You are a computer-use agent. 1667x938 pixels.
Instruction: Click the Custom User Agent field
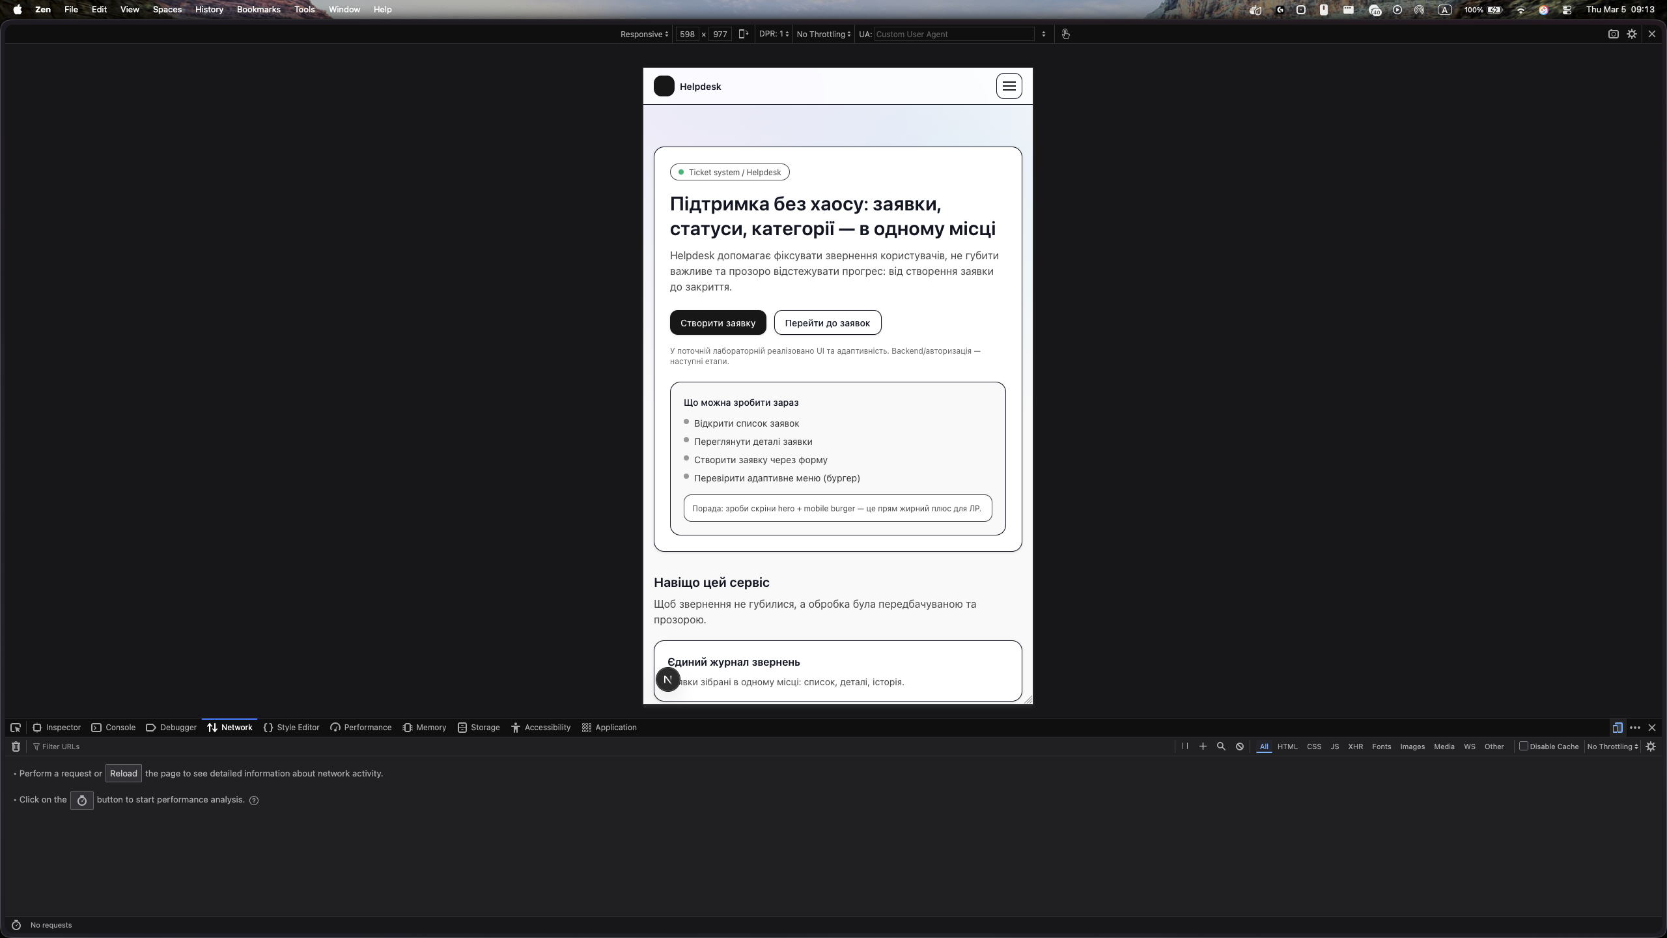(x=954, y=34)
